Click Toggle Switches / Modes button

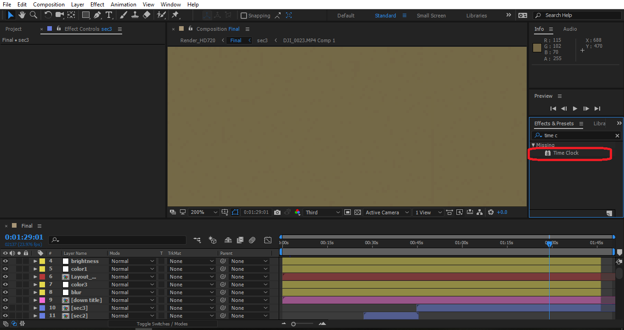click(162, 324)
